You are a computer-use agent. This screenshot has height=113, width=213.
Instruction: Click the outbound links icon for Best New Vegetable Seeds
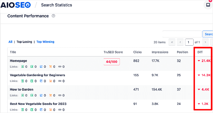pyautogui.click(x=32, y=110)
